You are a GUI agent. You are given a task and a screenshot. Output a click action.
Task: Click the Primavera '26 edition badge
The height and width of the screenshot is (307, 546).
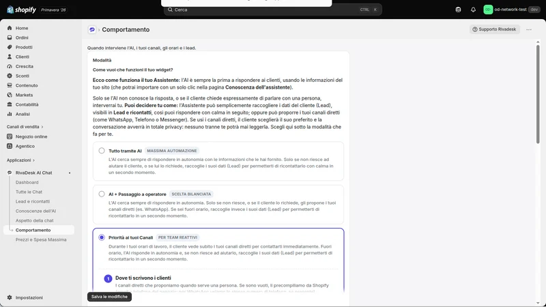53,10
